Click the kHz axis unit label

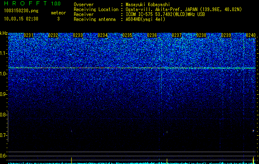coord(4,33)
